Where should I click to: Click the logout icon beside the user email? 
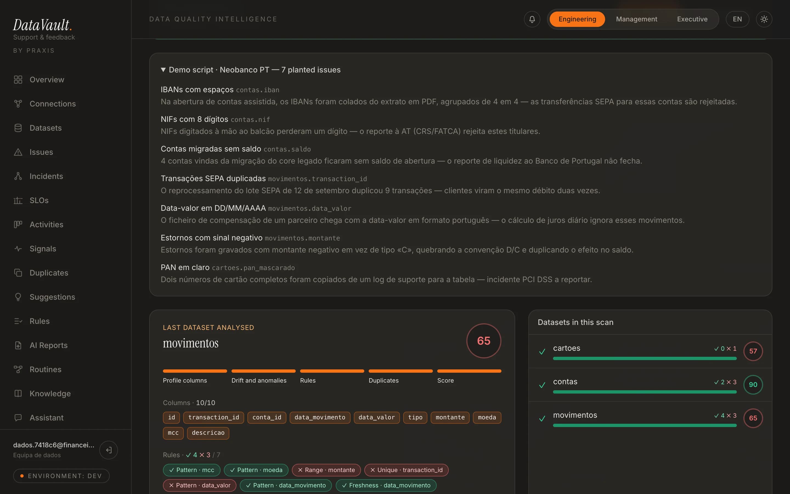109,450
